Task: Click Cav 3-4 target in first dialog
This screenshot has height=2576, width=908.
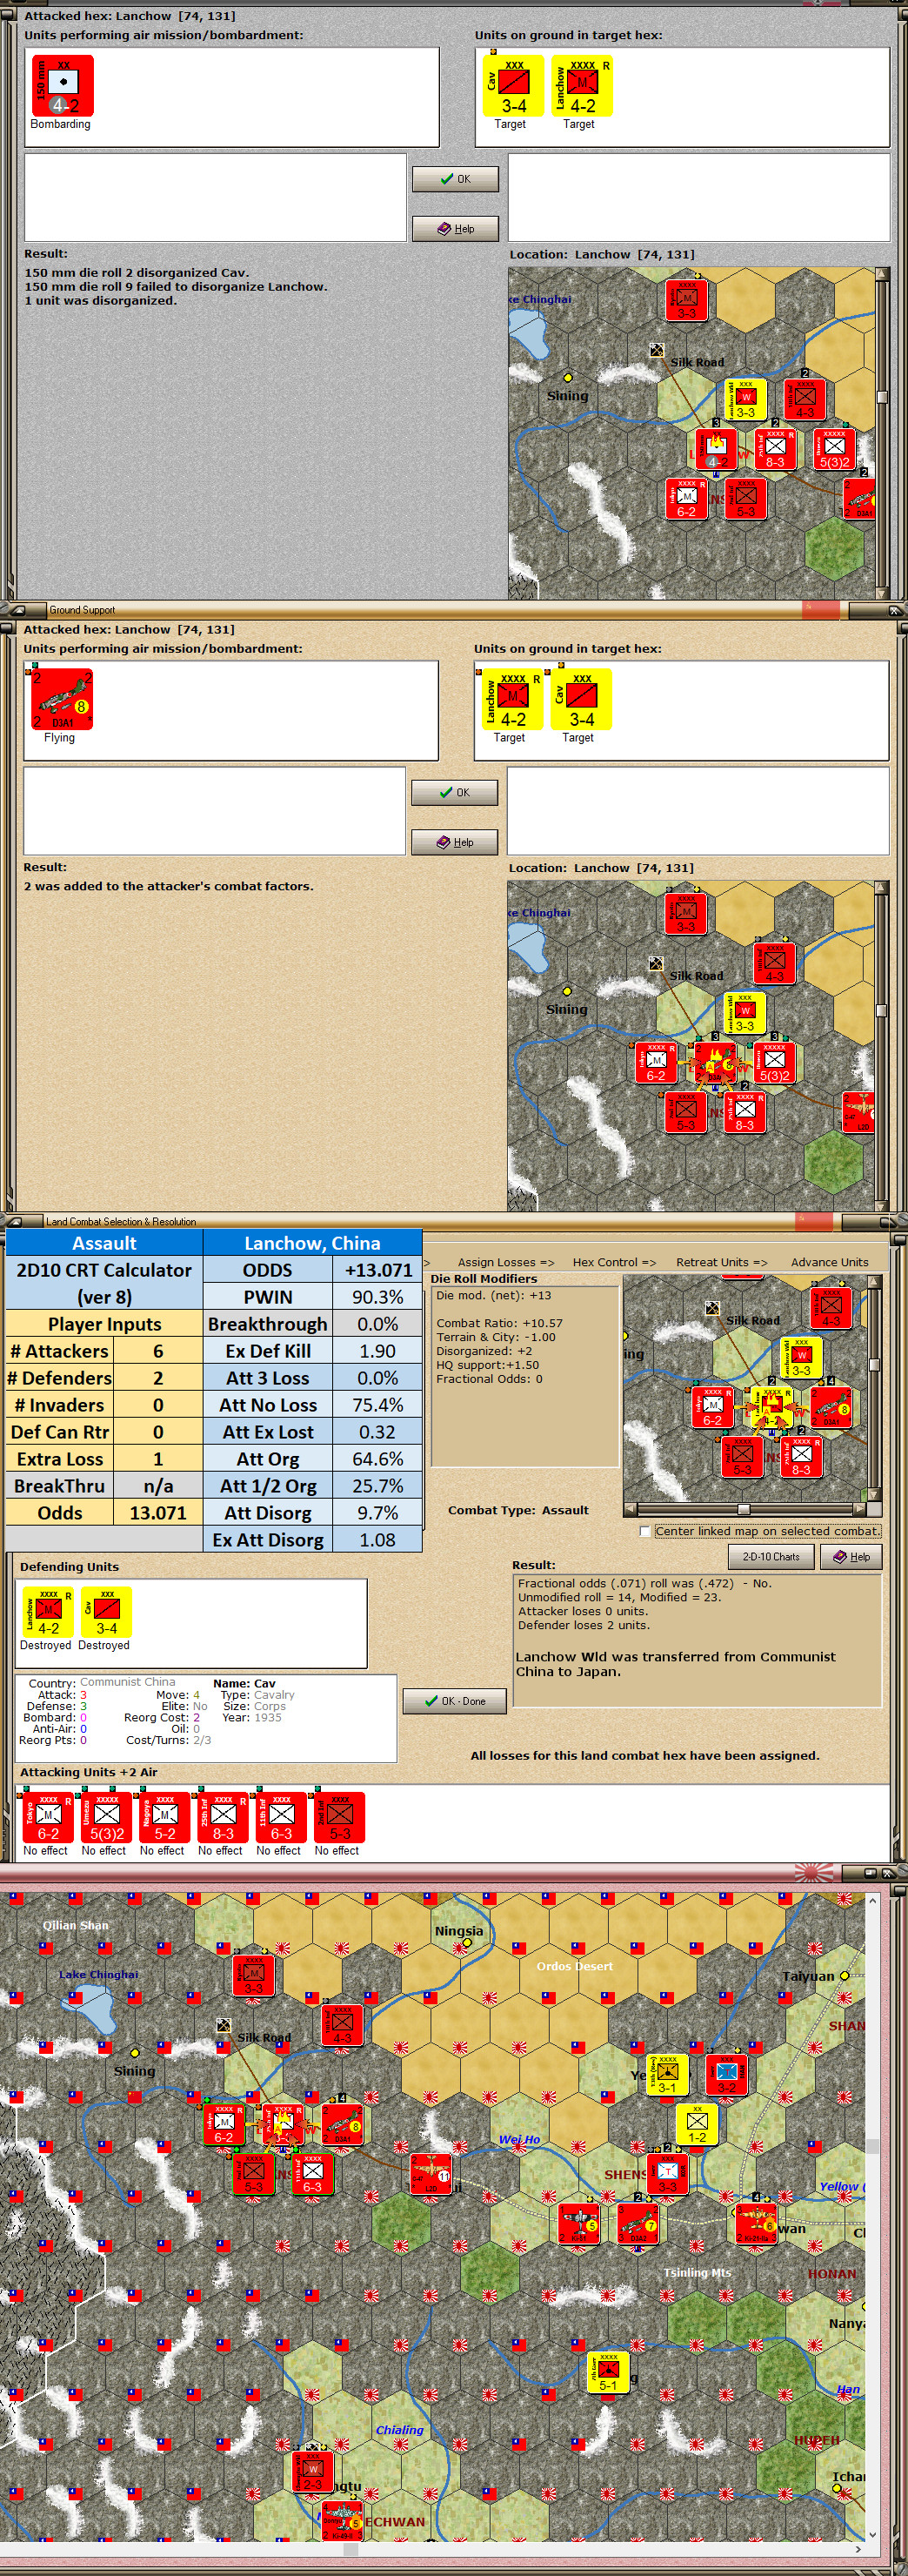Action: pyautogui.click(x=513, y=85)
